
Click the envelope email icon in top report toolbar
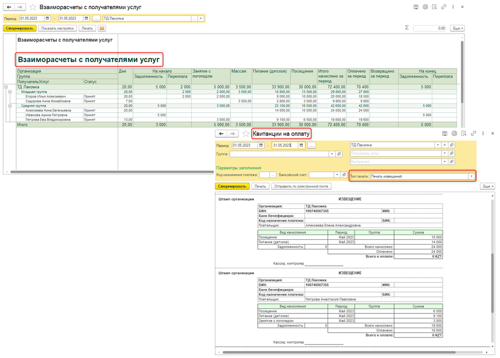click(x=102, y=28)
